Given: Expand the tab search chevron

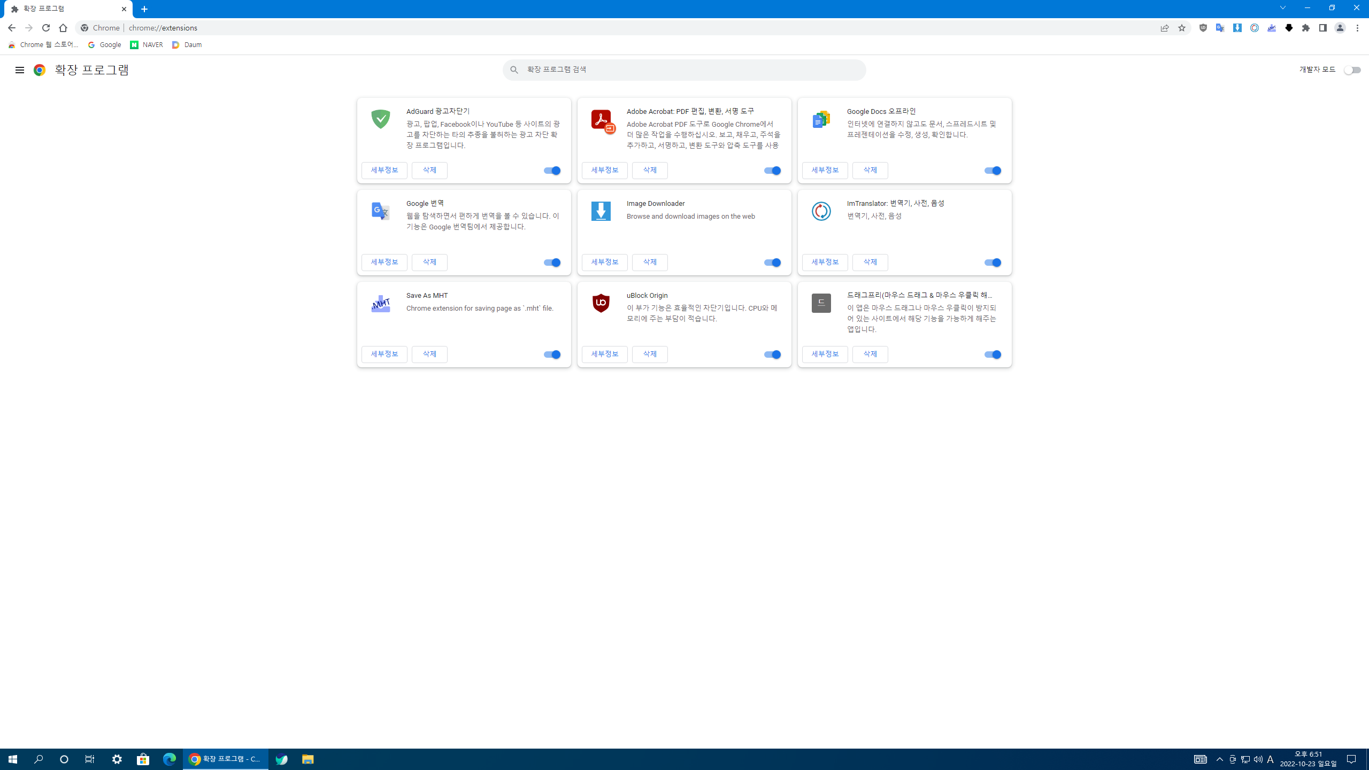Looking at the screenshot, I should tap(1282, 8).
